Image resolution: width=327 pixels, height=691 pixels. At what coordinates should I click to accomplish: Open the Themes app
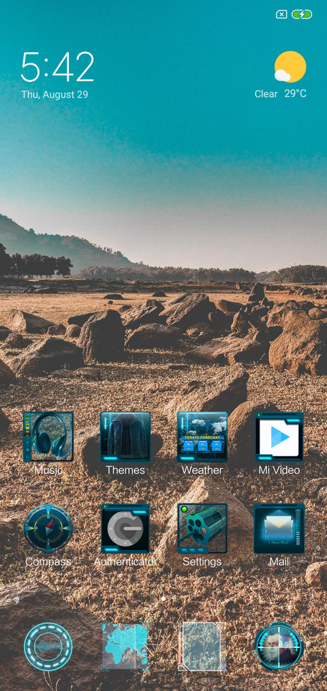pyautogui.click(x=125, y=437)
